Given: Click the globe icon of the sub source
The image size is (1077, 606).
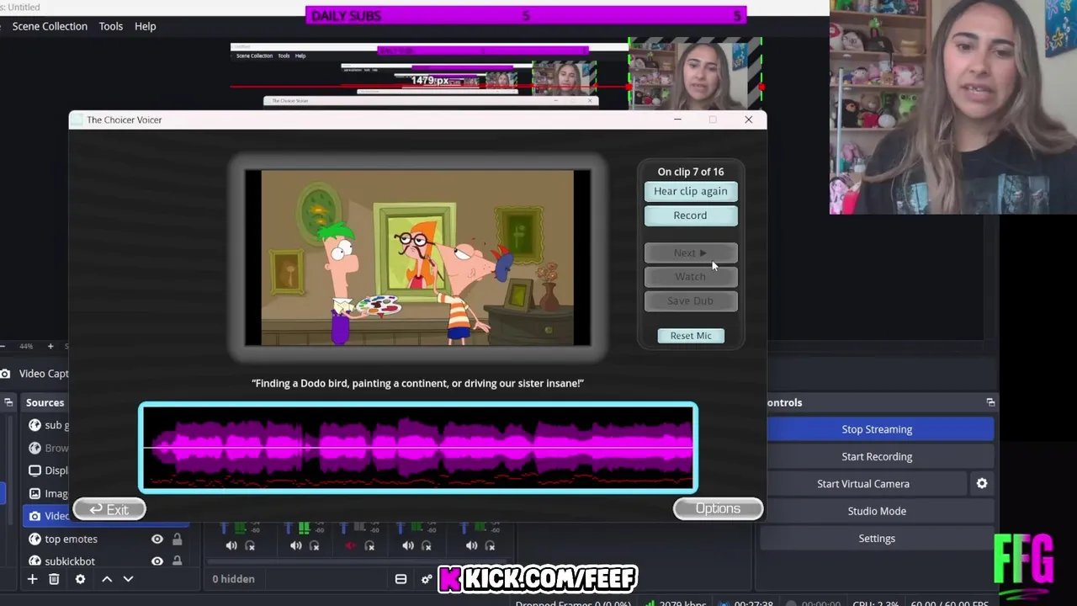Looking at the screenshot, I should 34,425.
